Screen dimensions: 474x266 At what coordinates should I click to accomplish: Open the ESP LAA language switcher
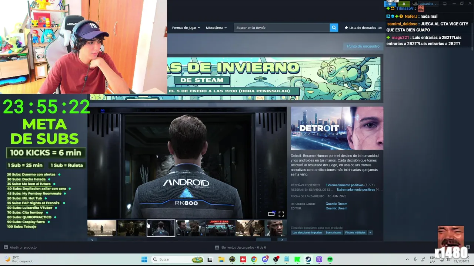click(x=433, y=259)
